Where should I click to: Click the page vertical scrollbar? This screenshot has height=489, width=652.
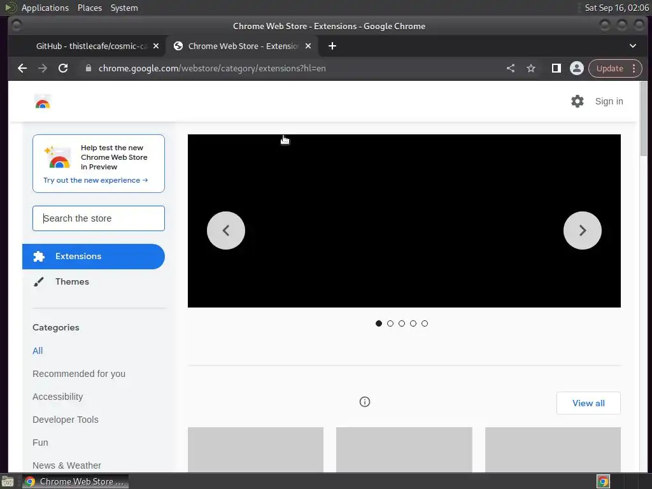tap(644, 118)
